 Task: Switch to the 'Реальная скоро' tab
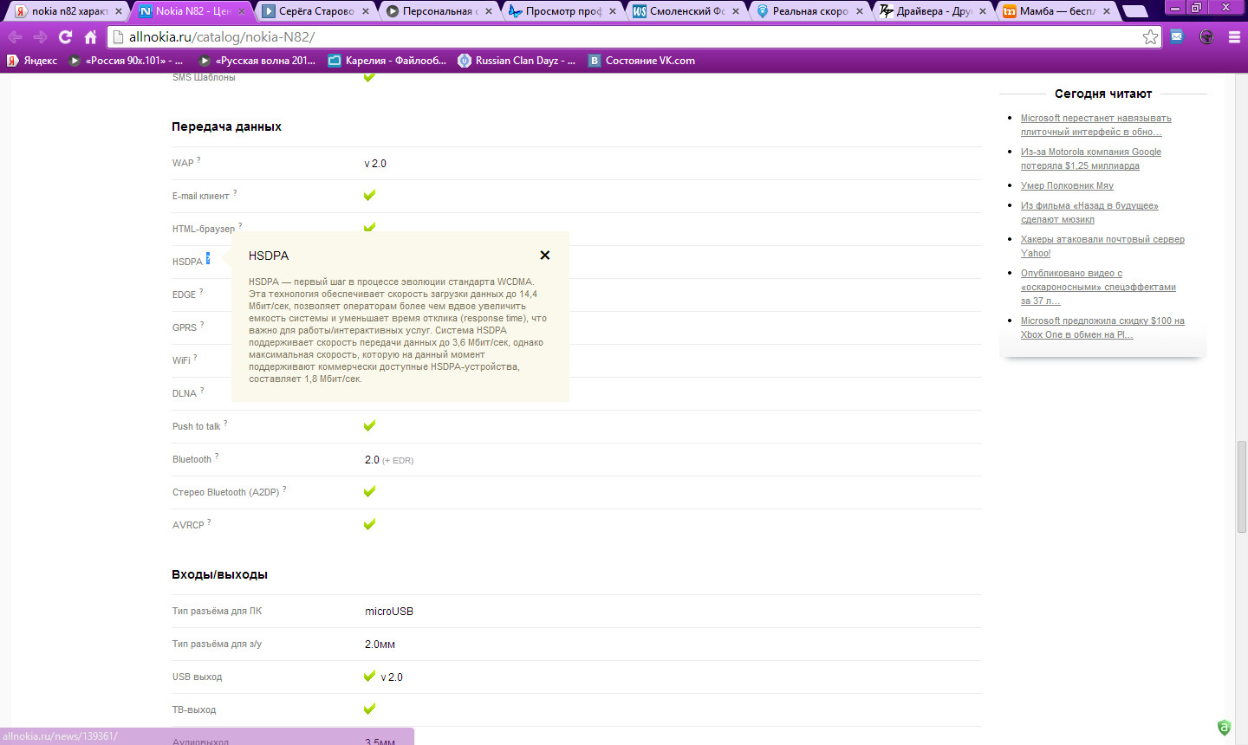click(810, 11)
